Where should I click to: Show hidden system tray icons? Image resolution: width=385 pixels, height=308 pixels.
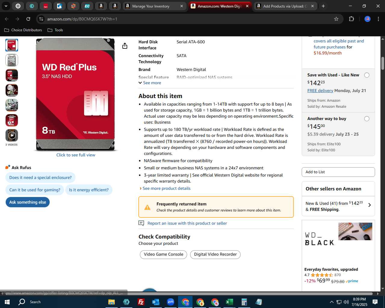coord(331,302)
